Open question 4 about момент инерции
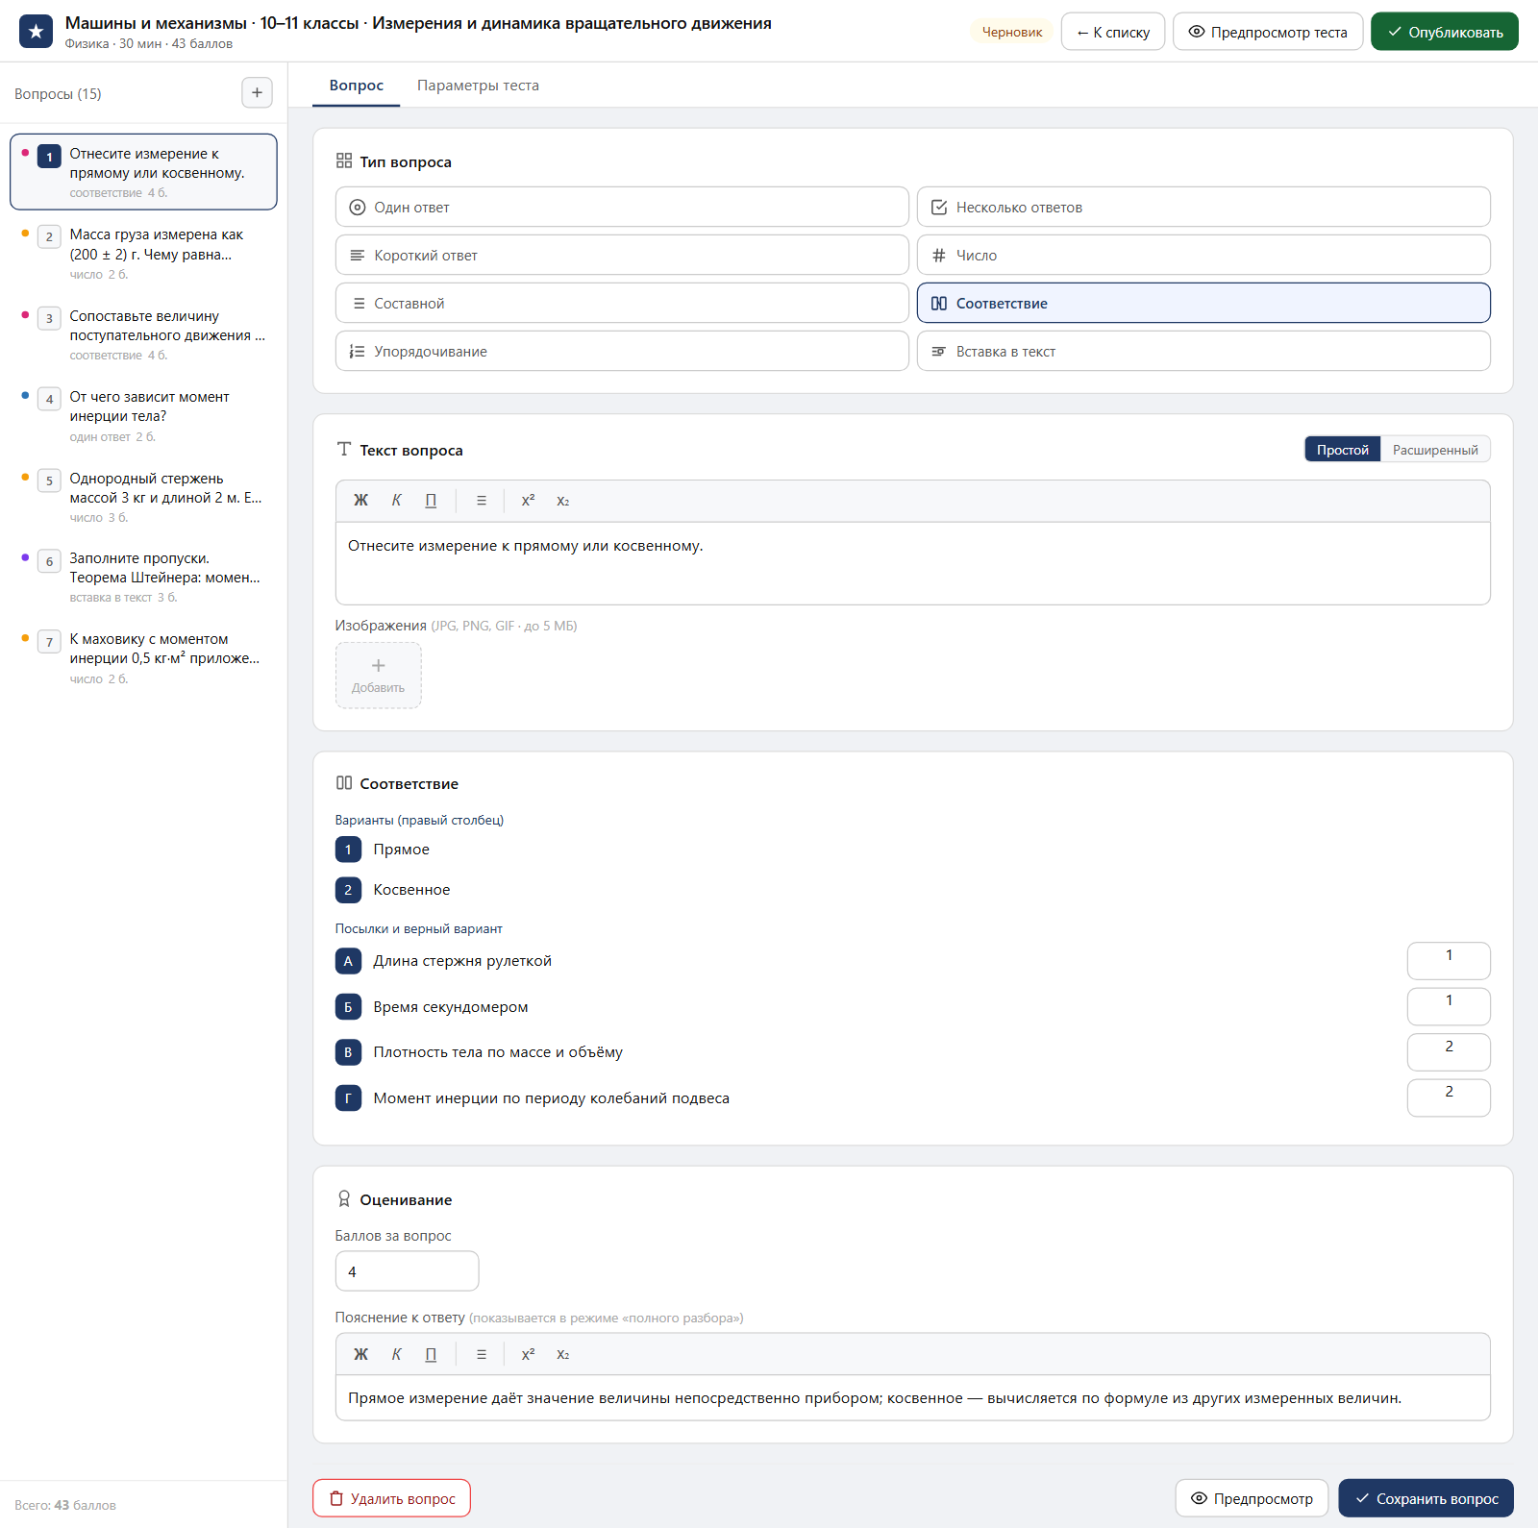 [x=143, y=416]
